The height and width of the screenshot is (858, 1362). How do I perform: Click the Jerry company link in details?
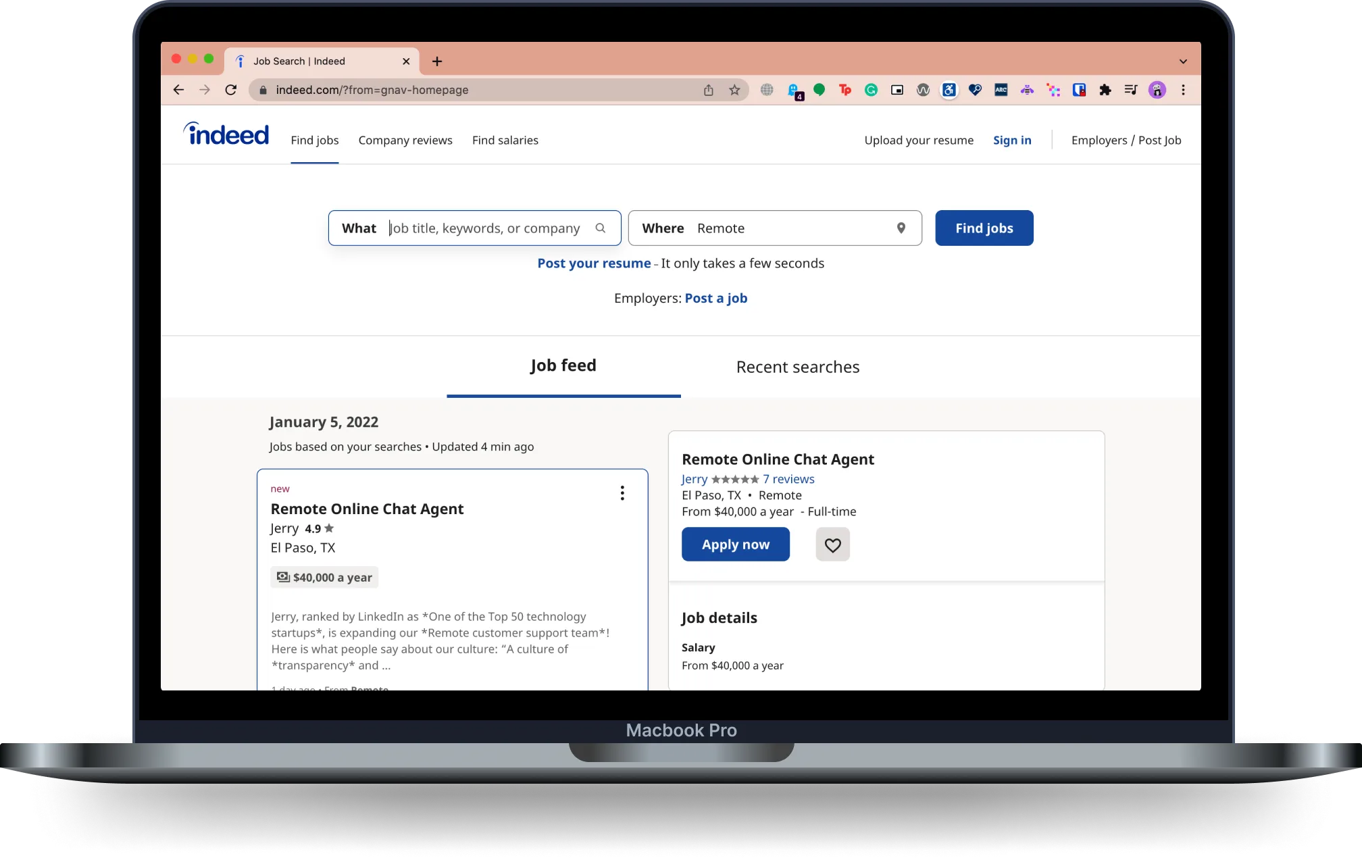pyautogui.click(x=694, y=479)
